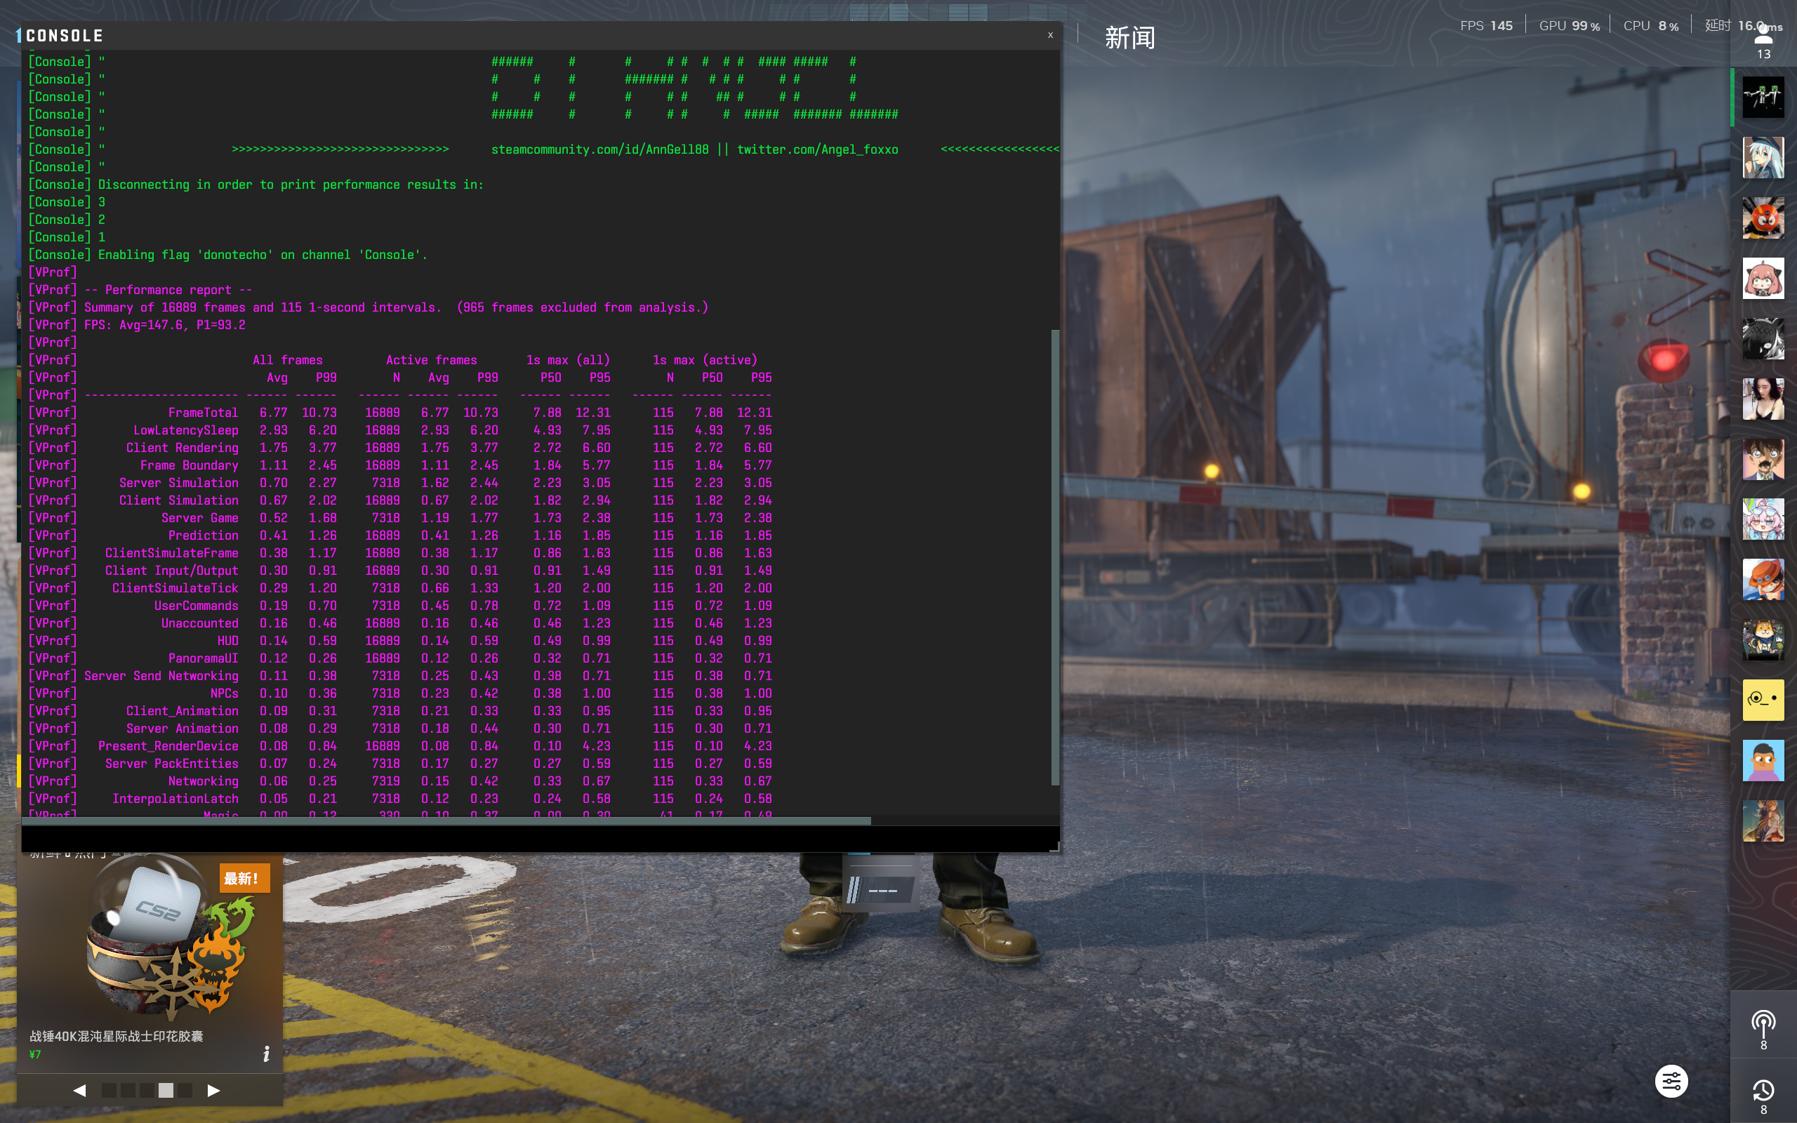
Task: Open the round sliders settings button
Action: 1671,1082
